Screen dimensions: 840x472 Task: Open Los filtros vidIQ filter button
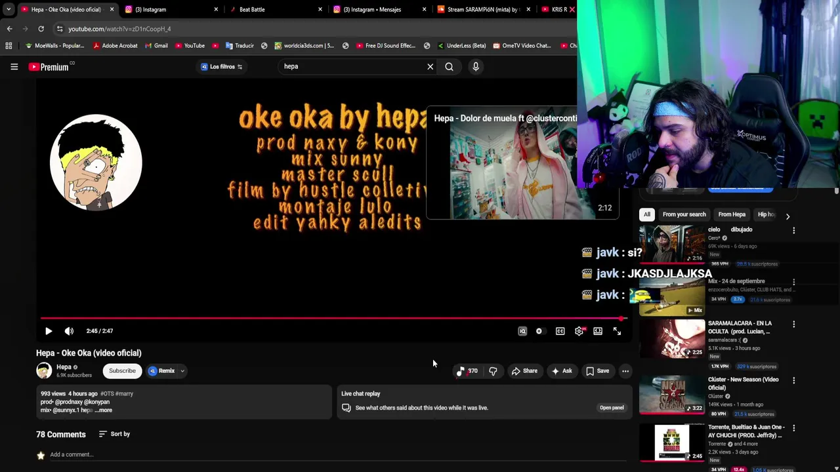coord(221,67)
